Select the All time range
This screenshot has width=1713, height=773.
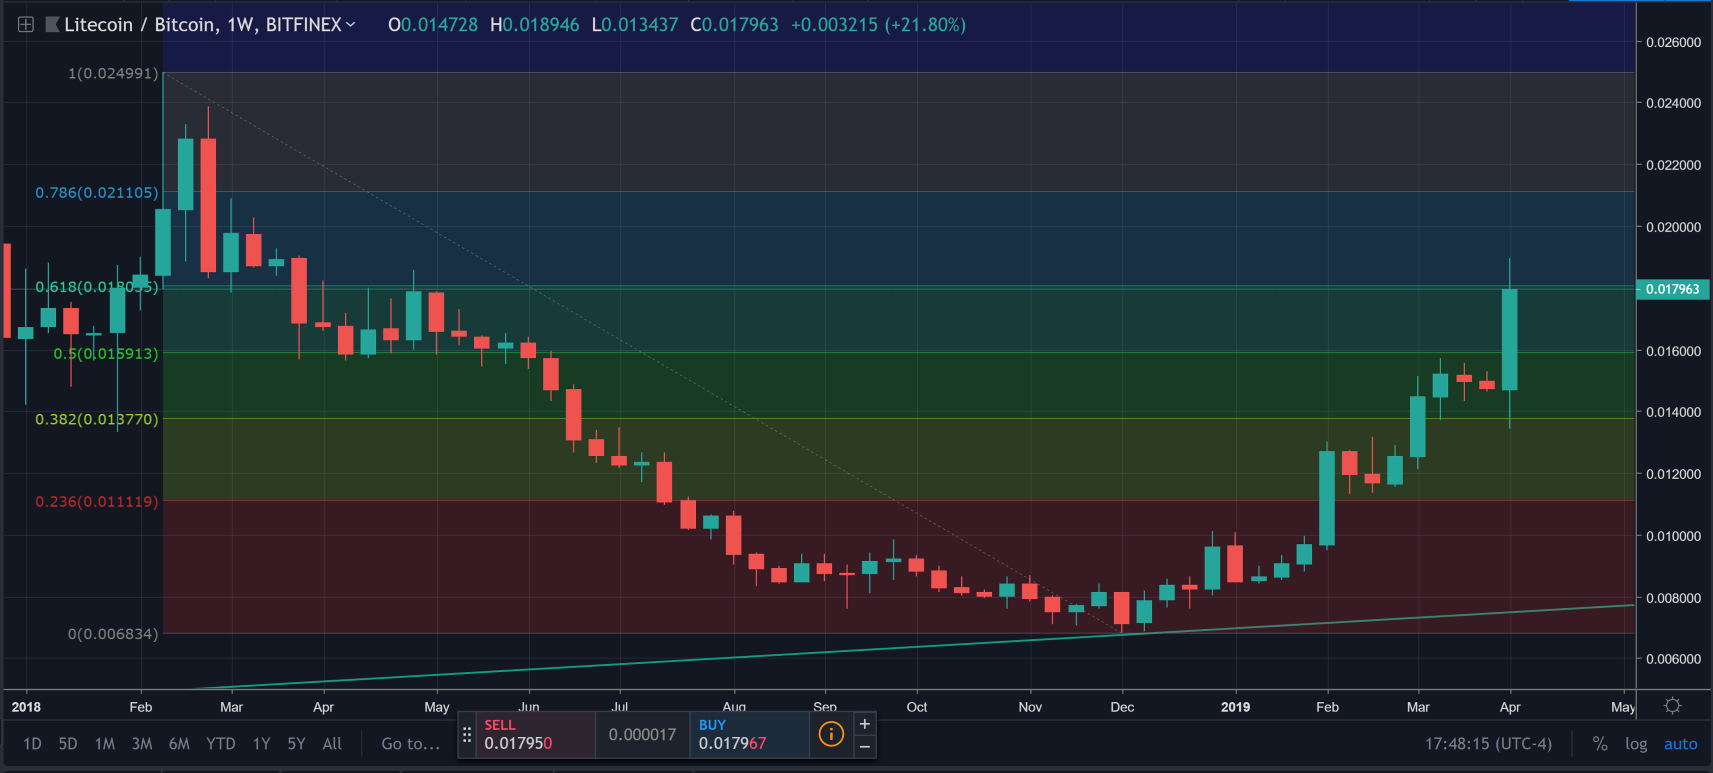pos(332,744)
